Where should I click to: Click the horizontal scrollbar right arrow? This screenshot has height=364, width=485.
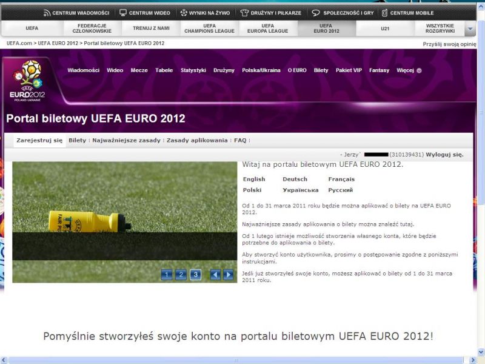tap(473, 360)
